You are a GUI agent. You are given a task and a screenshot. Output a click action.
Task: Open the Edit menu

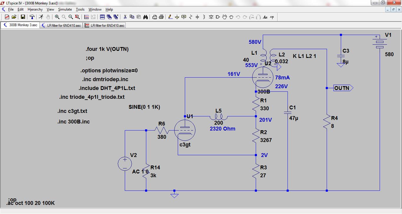pyautogui.click(x=20, y=9)
